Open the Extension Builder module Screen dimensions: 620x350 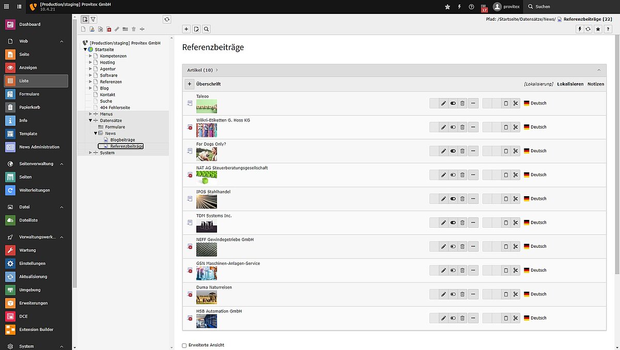(36, 329)
